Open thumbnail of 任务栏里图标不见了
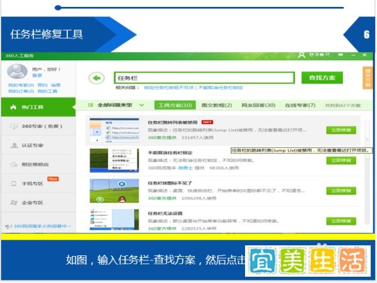The width and height of the screenshot is (377, 283). pyautogui.click(x=114, y=191)
